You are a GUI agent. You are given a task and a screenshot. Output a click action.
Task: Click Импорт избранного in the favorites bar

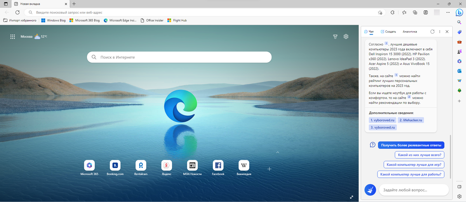click(21, 20)
